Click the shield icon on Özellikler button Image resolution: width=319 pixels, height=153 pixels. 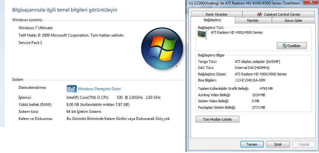pyautogui.click(x=285, y=46)
